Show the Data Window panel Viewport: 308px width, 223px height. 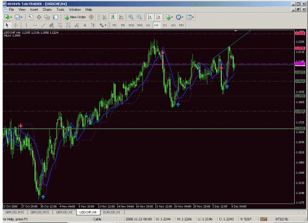[x=39, y=17]
